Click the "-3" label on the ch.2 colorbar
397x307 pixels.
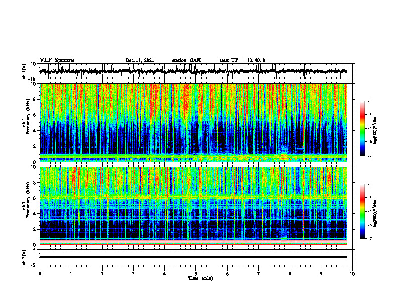point(370,184)
